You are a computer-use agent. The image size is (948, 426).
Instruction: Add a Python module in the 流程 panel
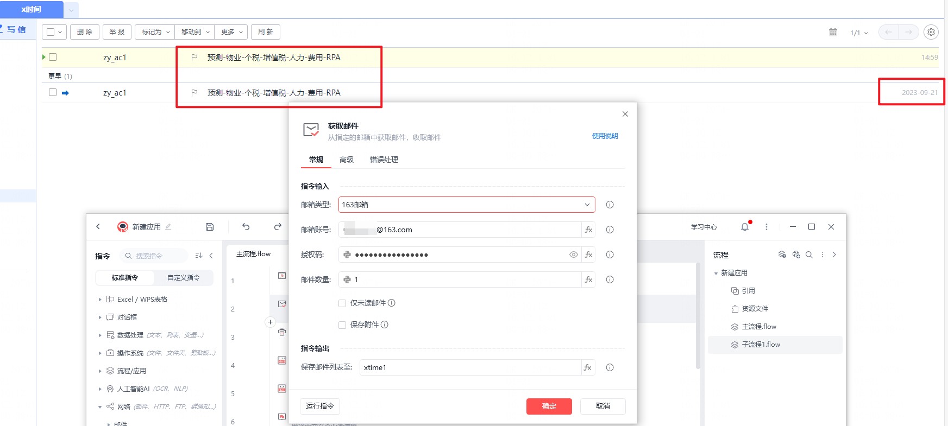[x=796, y=255]
